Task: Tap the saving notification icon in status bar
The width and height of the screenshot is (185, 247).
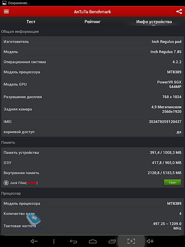Action: click(x=4, y=3)
